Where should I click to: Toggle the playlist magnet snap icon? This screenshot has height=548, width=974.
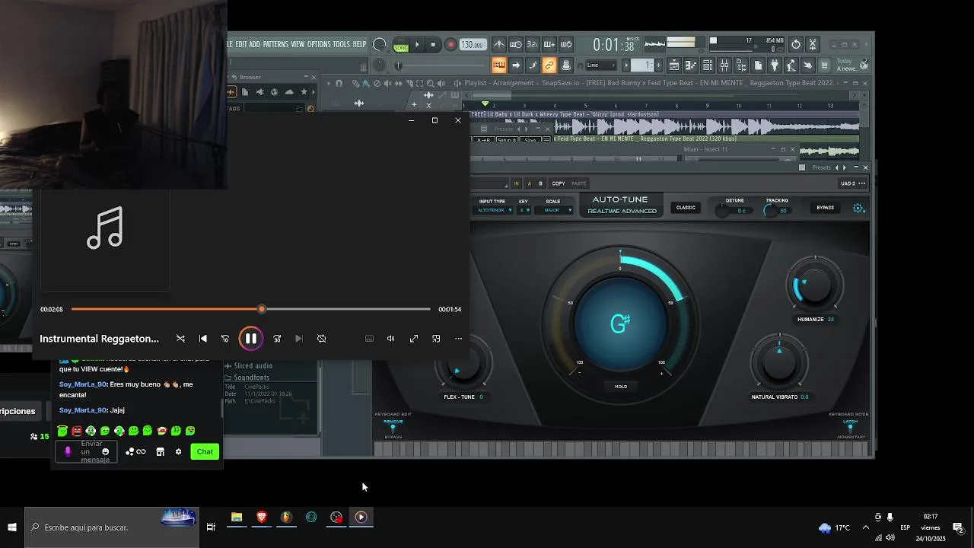[339, 83]
